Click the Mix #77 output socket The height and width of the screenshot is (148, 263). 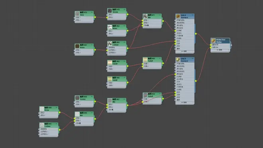point(163,21)
